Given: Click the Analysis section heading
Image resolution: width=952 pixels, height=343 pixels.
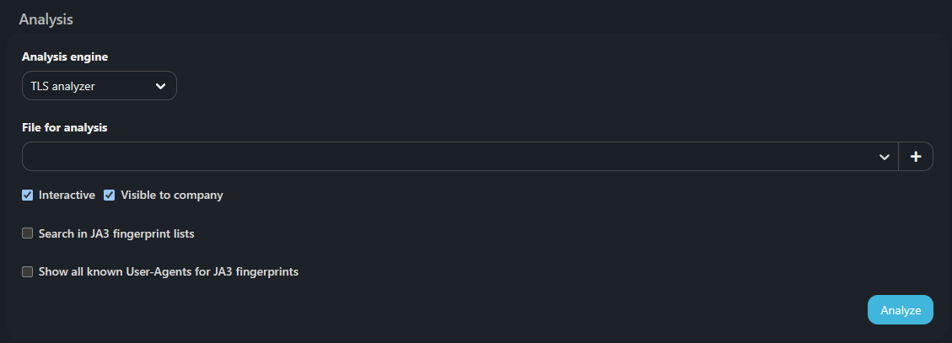Looking at the screenshot, I should 46,19.
